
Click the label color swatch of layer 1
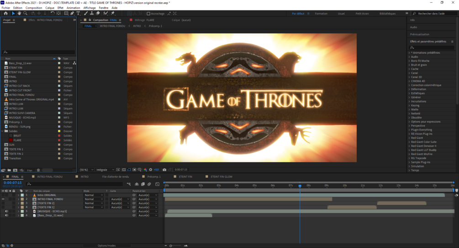[x=22, y=195]
